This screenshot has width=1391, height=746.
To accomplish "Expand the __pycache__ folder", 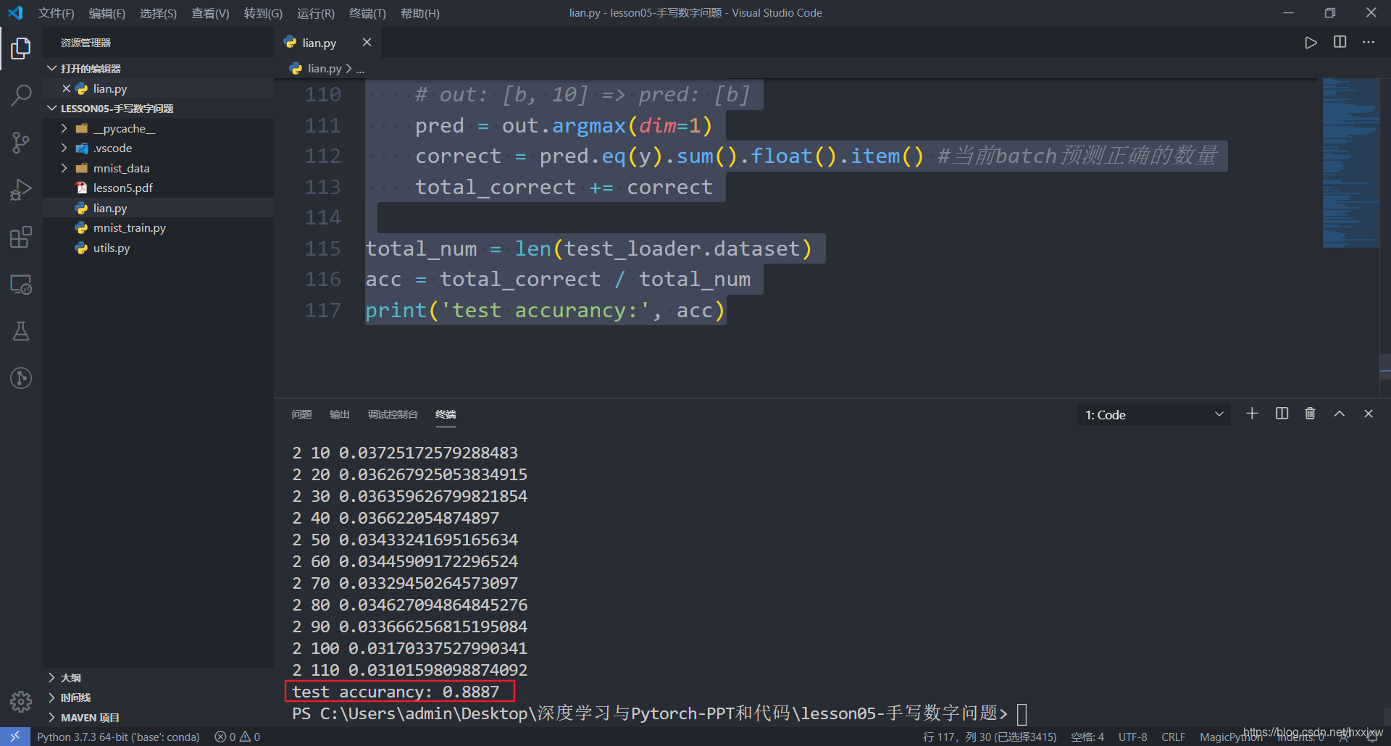I will point(64,128).
